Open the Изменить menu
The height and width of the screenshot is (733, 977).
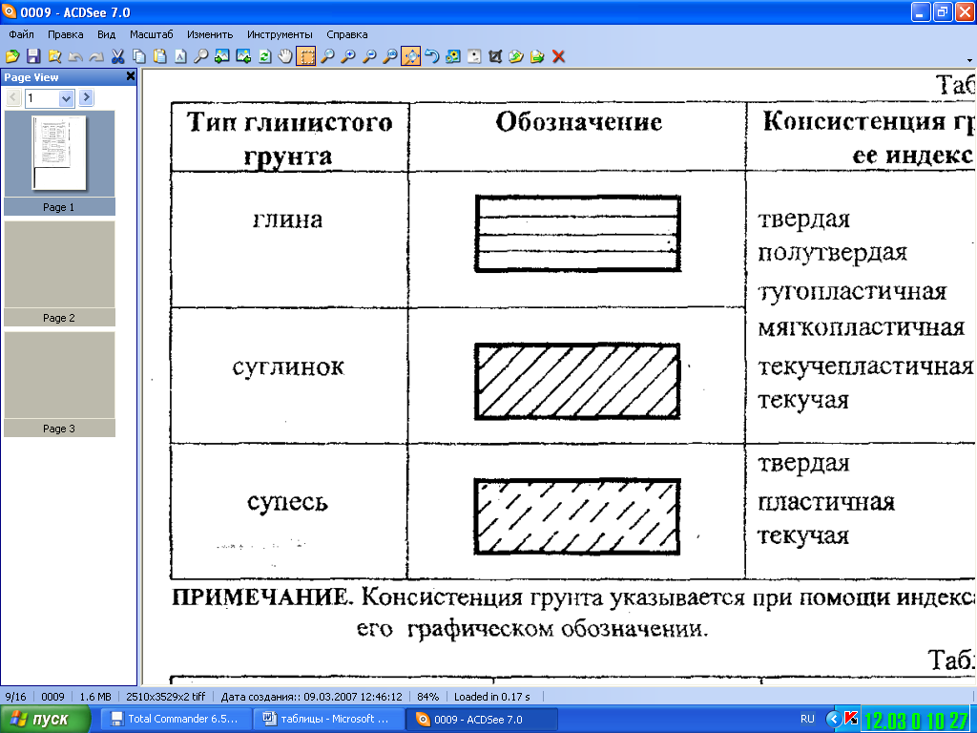point(210,34)
